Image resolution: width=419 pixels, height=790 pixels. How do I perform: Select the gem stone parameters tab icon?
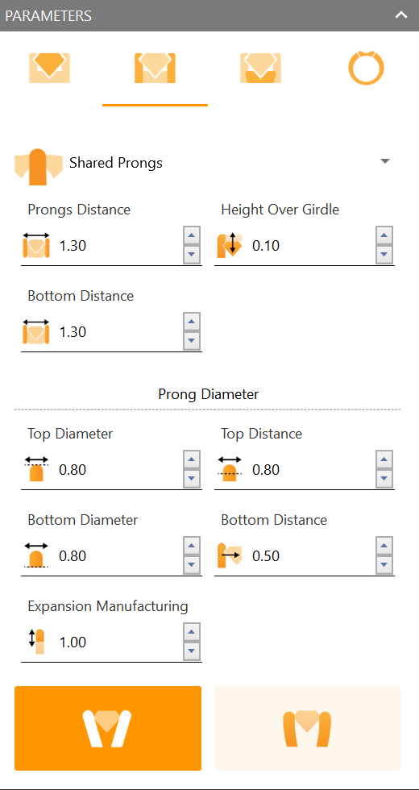point(49,68)
